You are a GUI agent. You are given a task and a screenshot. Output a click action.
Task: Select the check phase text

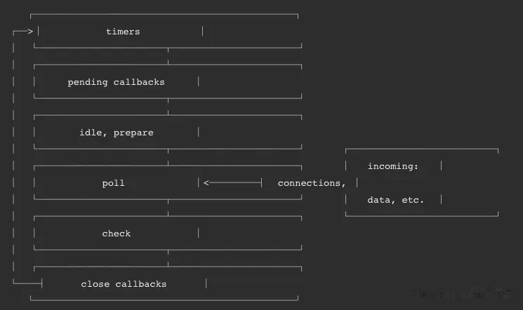pos(117,234)
